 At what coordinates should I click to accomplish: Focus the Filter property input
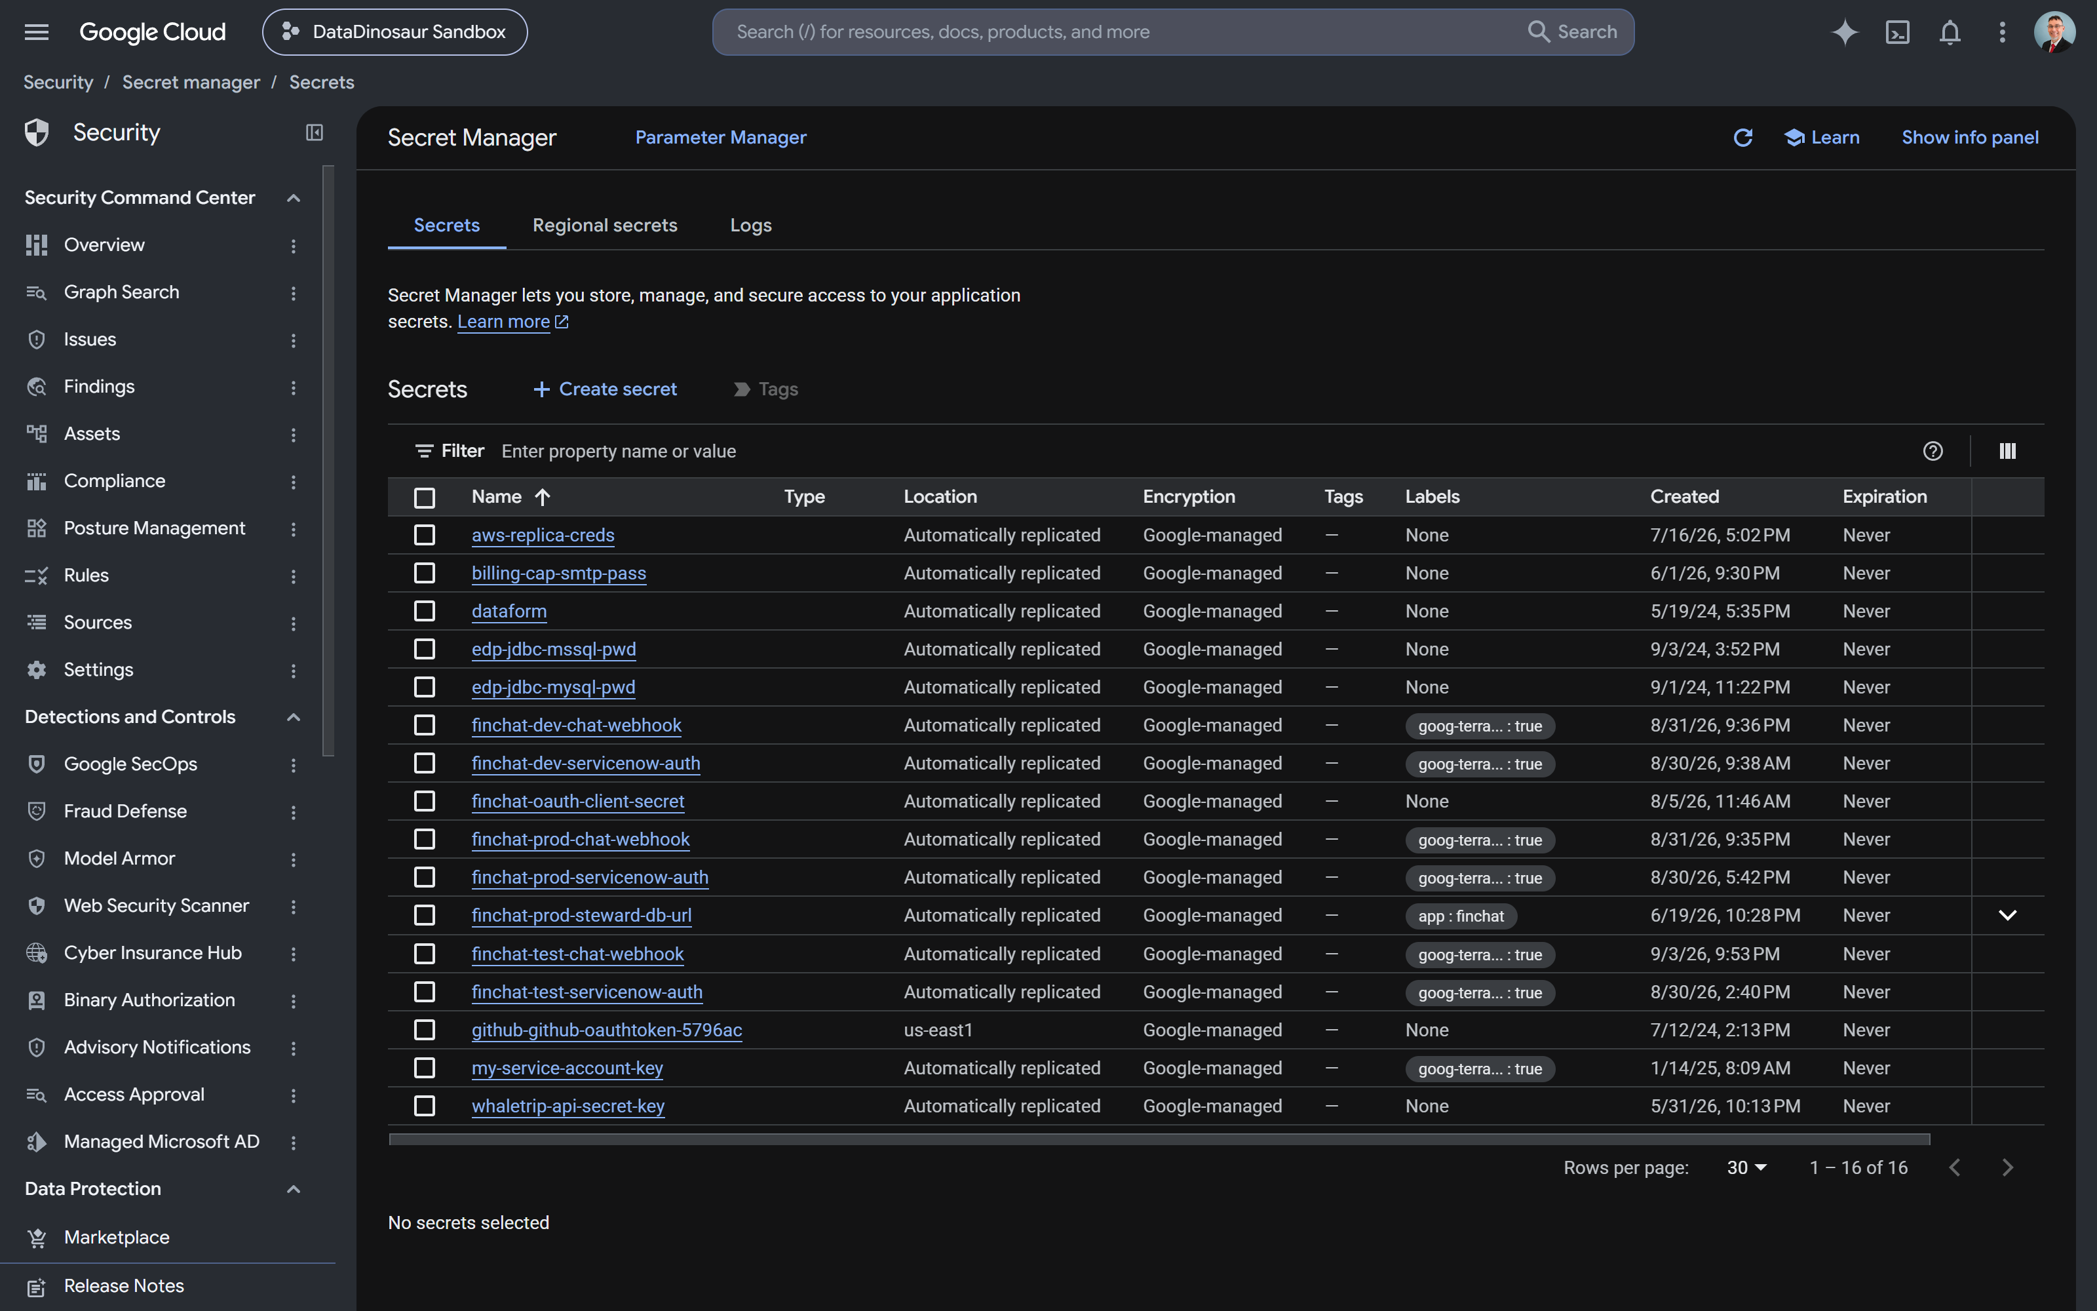click(1204, 451)
